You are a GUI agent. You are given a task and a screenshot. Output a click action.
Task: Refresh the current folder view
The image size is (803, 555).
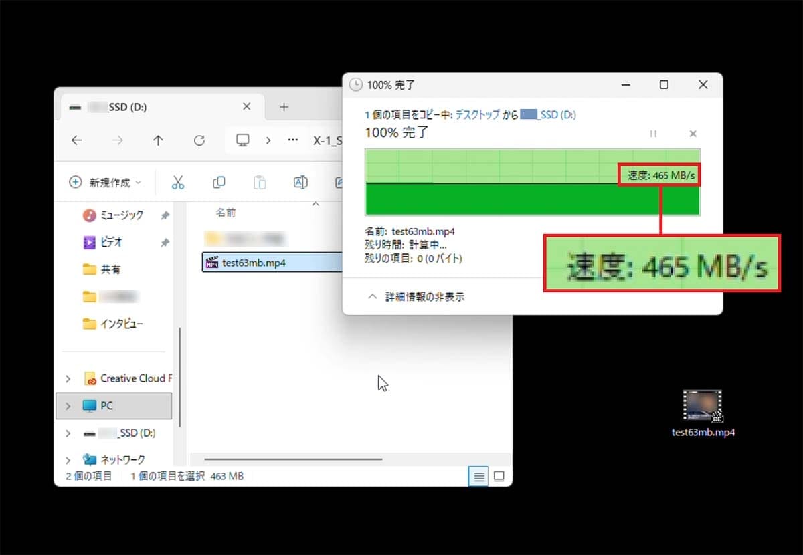pos(199,140)
